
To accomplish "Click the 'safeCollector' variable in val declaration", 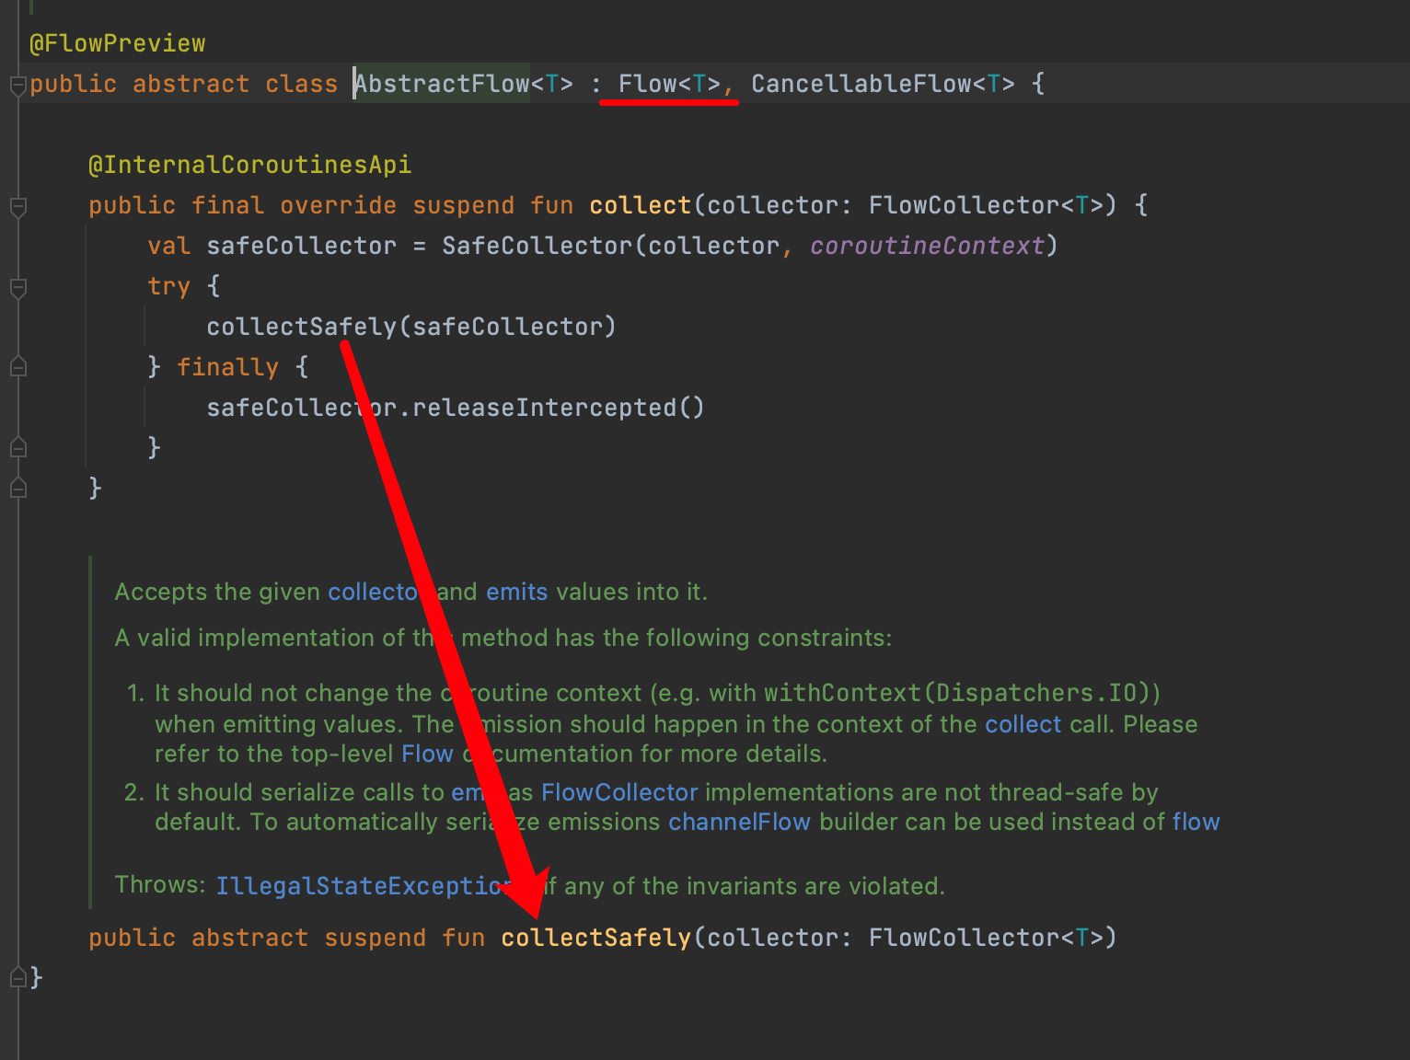I will (301, 246).
